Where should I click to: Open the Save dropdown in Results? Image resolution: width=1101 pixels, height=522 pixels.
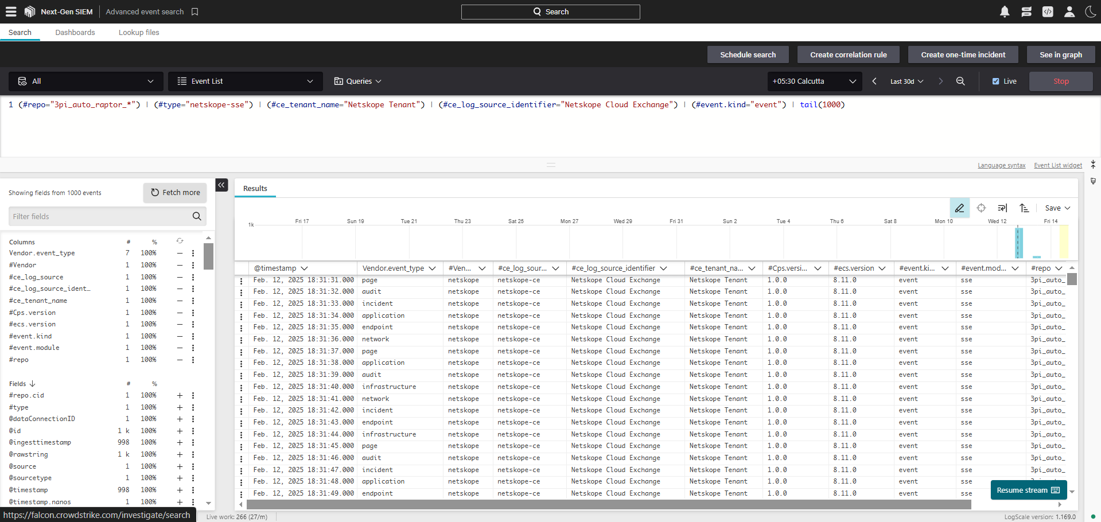[x=1057, y=208]
